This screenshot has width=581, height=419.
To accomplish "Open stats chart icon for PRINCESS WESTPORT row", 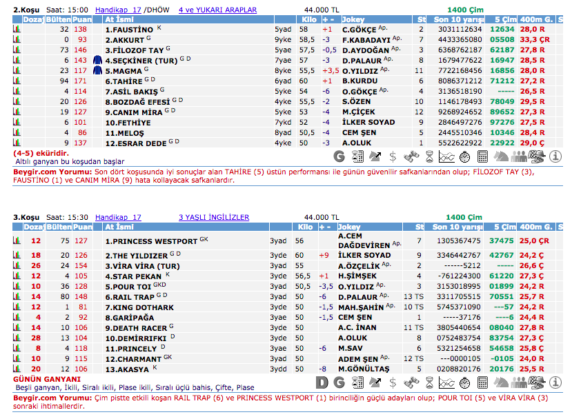I will tap(17, 241).
